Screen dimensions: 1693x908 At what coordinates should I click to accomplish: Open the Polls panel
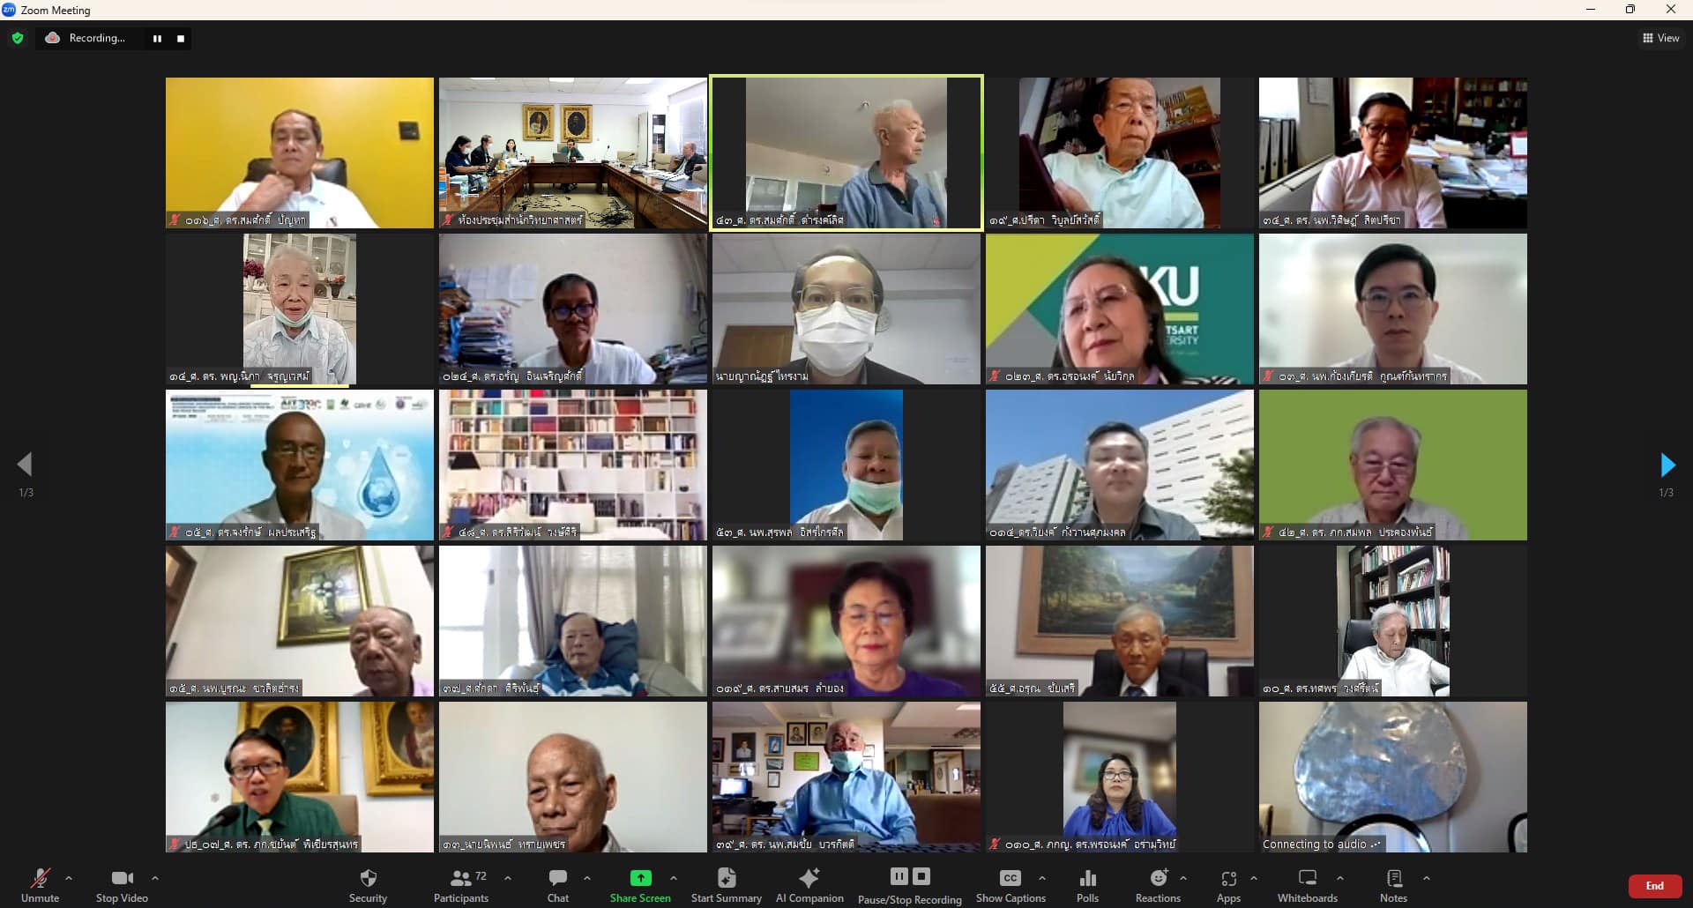pos(1087,884)
